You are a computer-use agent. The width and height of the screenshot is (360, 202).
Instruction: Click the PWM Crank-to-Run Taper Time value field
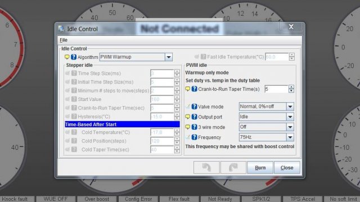[x=276, y=89]
